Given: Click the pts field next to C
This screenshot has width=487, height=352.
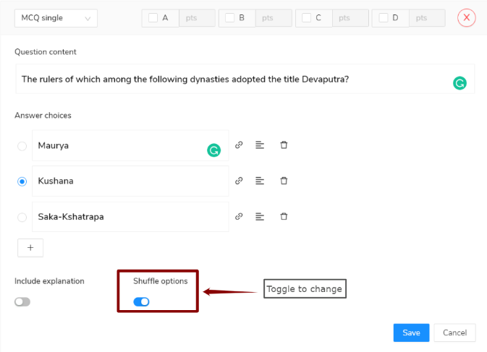Looking at the screenshot, I should (350, 18).
